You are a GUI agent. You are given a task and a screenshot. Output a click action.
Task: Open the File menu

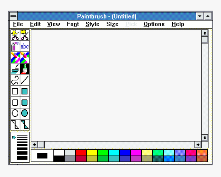pos(18,24)
